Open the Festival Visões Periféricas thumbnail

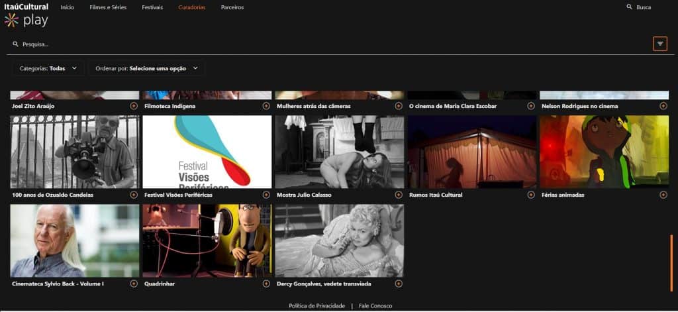207,152
